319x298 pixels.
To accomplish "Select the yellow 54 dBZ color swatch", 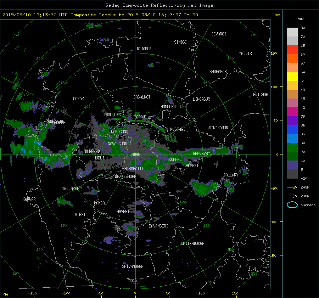I will [x=292, y=77].
